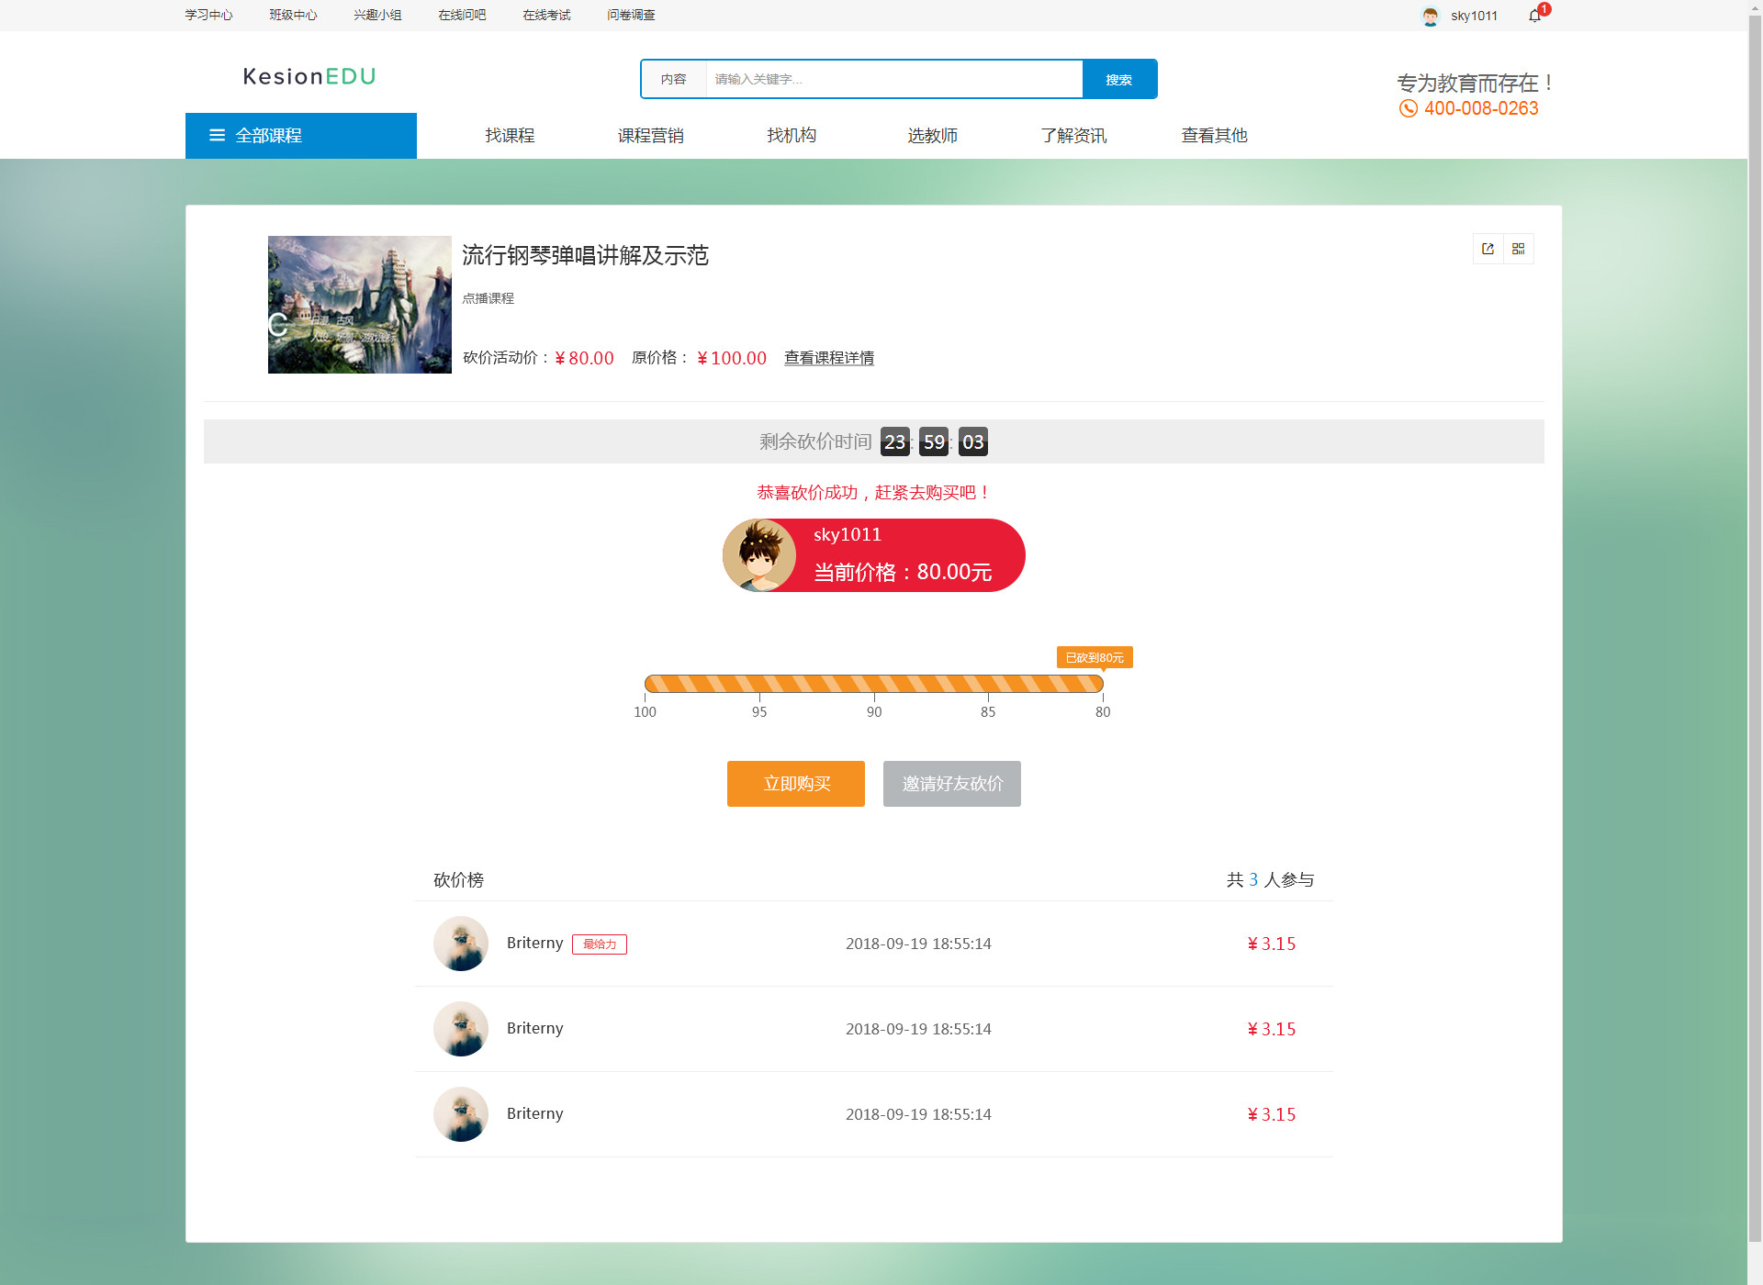Open the QR code icon at top right
The image size is (1763, 1285).
(1519, 249)
